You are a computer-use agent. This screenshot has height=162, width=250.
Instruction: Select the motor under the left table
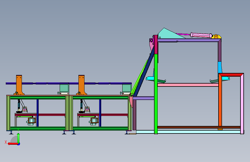point(31,121)
